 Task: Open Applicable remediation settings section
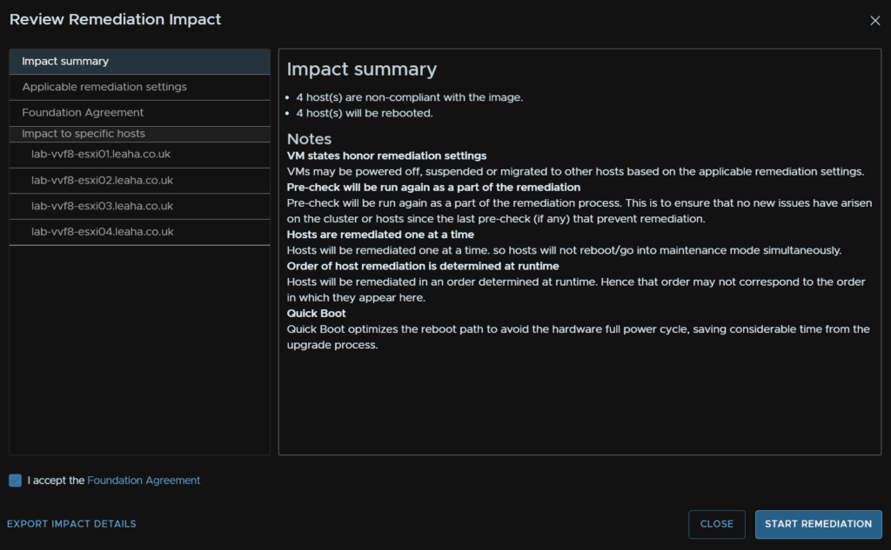[x=139, y=88]
